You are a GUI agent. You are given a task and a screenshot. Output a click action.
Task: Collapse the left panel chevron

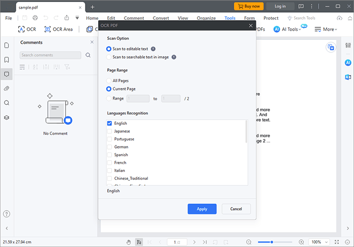point(7,228)
